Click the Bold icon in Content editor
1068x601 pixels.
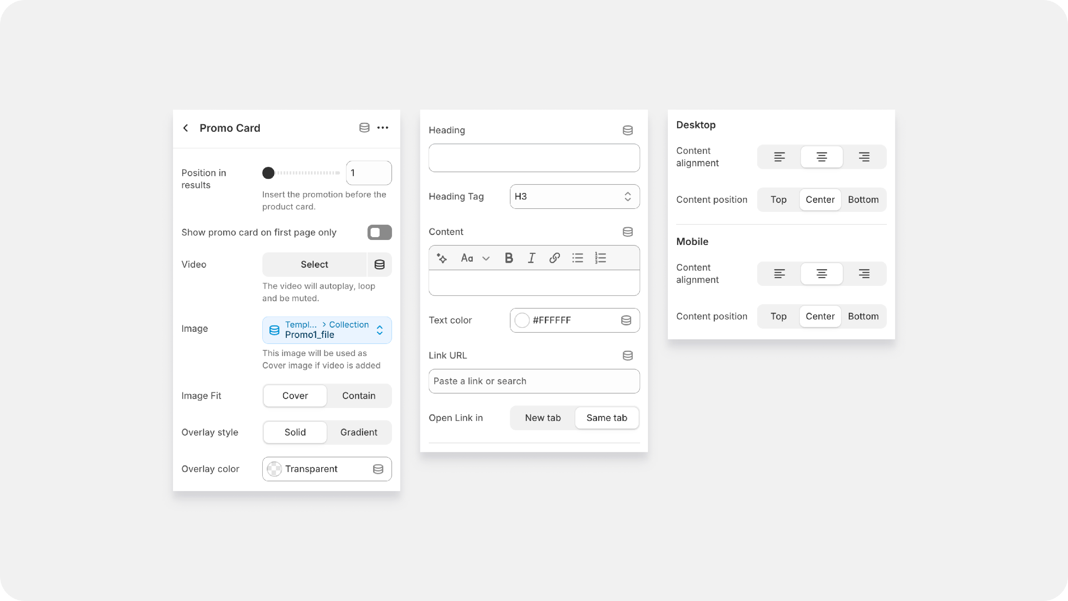coord(509,258)
